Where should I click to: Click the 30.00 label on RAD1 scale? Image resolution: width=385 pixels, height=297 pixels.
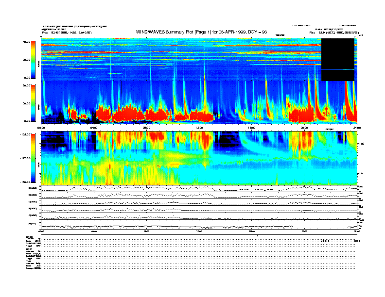27,103
